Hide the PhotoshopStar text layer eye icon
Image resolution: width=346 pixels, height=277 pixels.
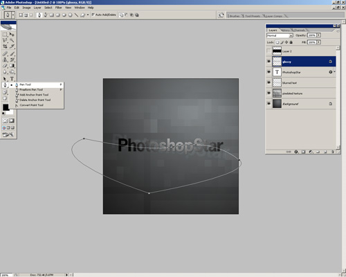268,72
